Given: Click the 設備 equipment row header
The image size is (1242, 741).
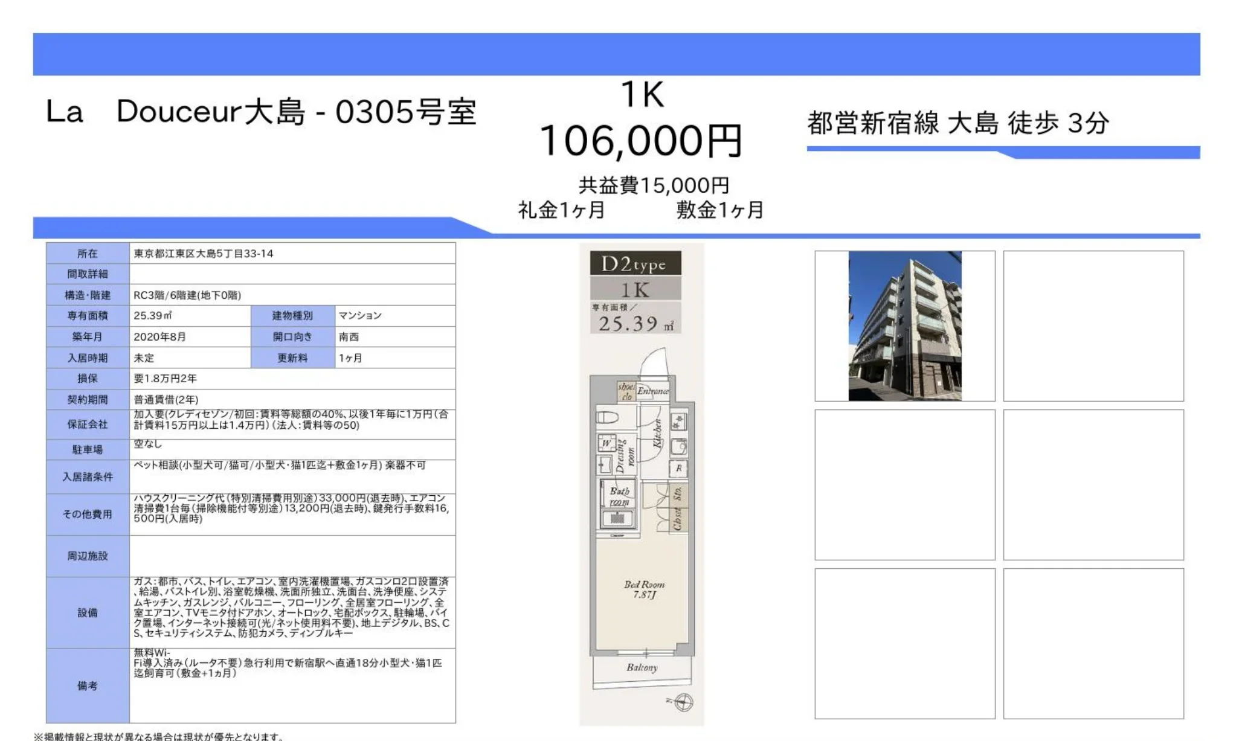Looking at the screenshot, I should pos(88,612).
